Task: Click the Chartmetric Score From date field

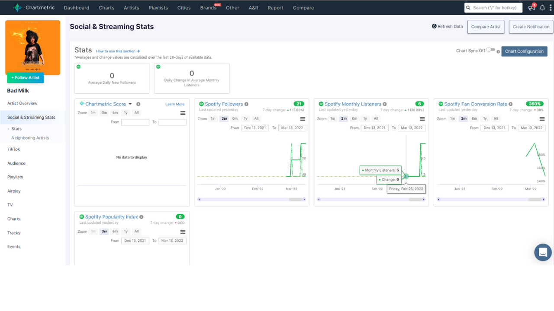Action: click(x=135, y=122)
